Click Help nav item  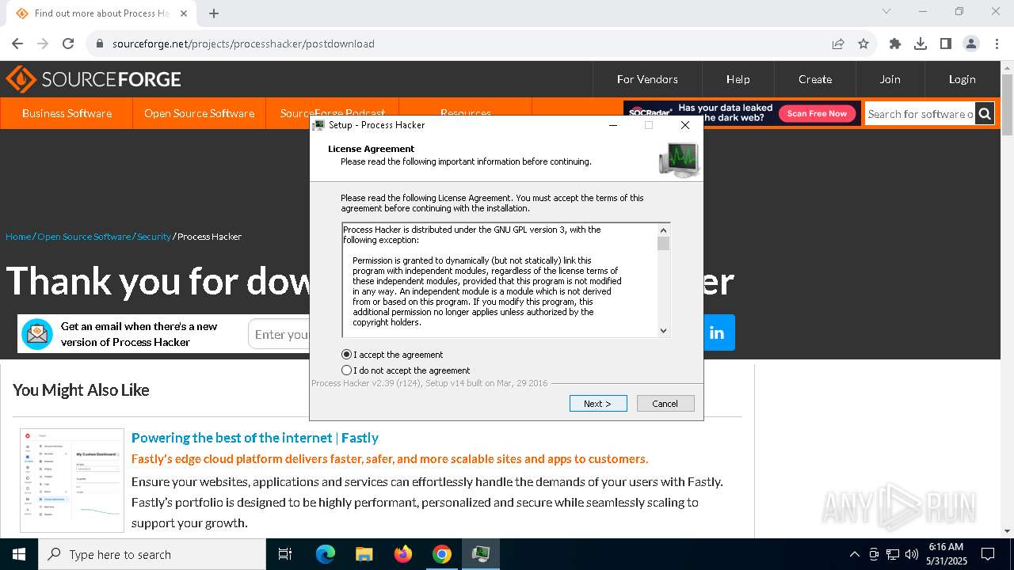coord(738,79)
